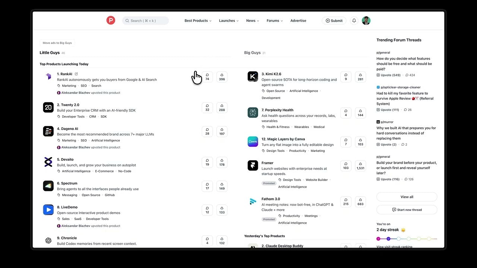Upvote Spectrum with 149 votes
The image size is (477, 268).
pos(222,186)
